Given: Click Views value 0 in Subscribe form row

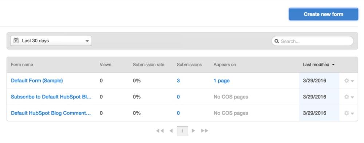Looking at the screenshot, I should pos(101,97).
